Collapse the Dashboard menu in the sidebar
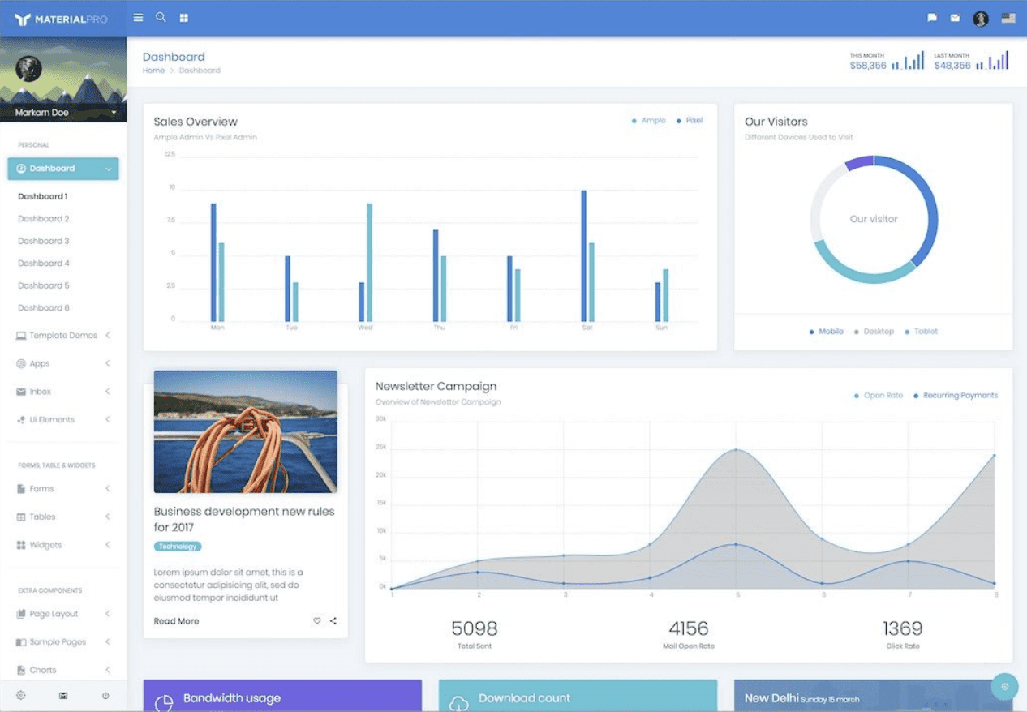The height and width of the screenshot is (712, 1027). point(63,169)
